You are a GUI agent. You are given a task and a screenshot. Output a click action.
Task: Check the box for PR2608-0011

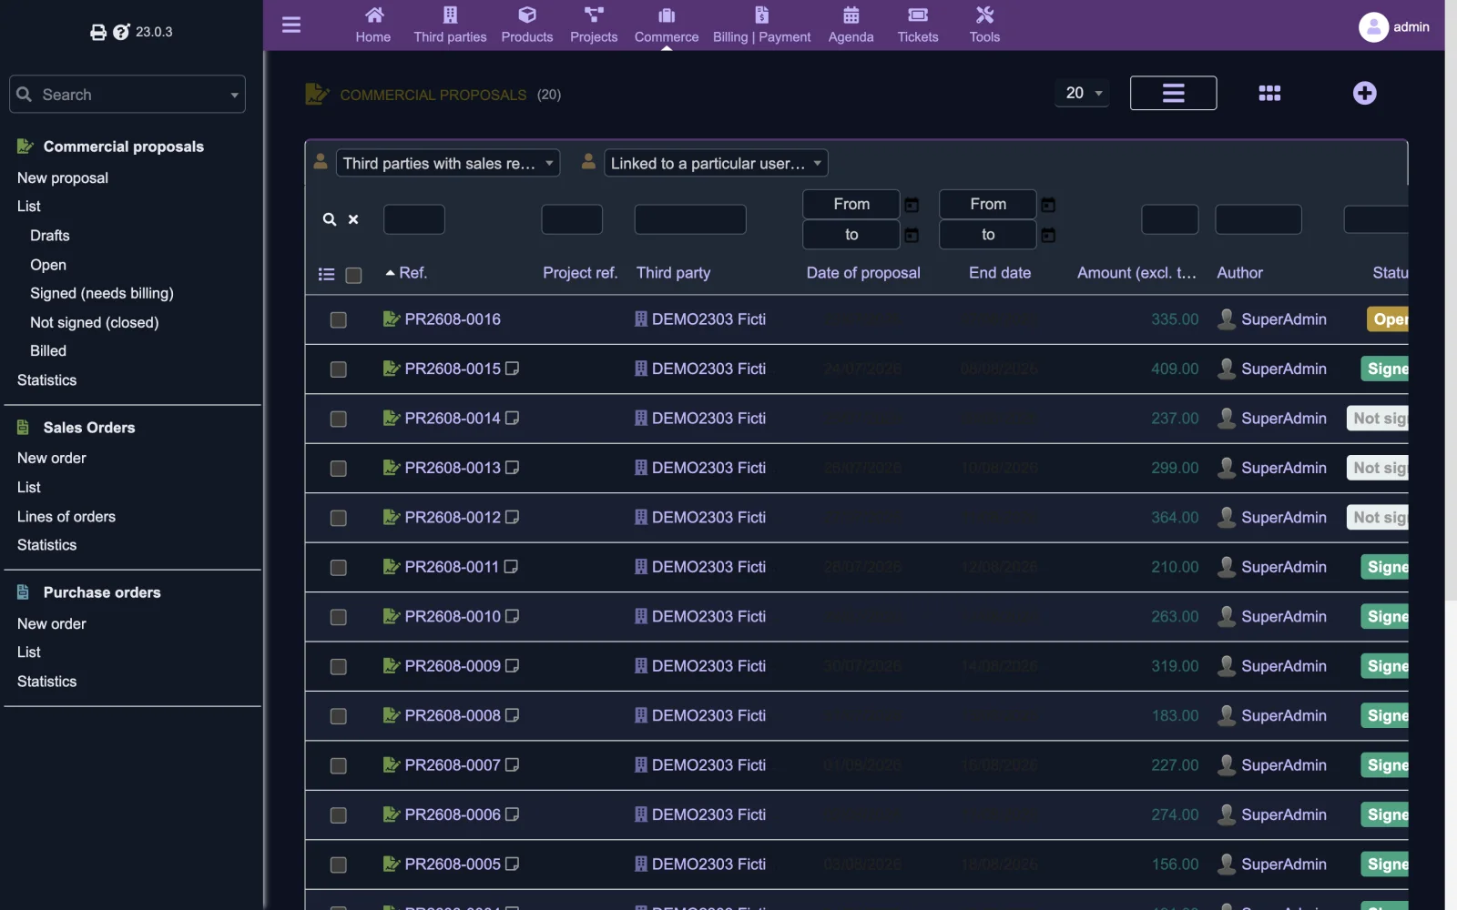click(x=339, y=568)
